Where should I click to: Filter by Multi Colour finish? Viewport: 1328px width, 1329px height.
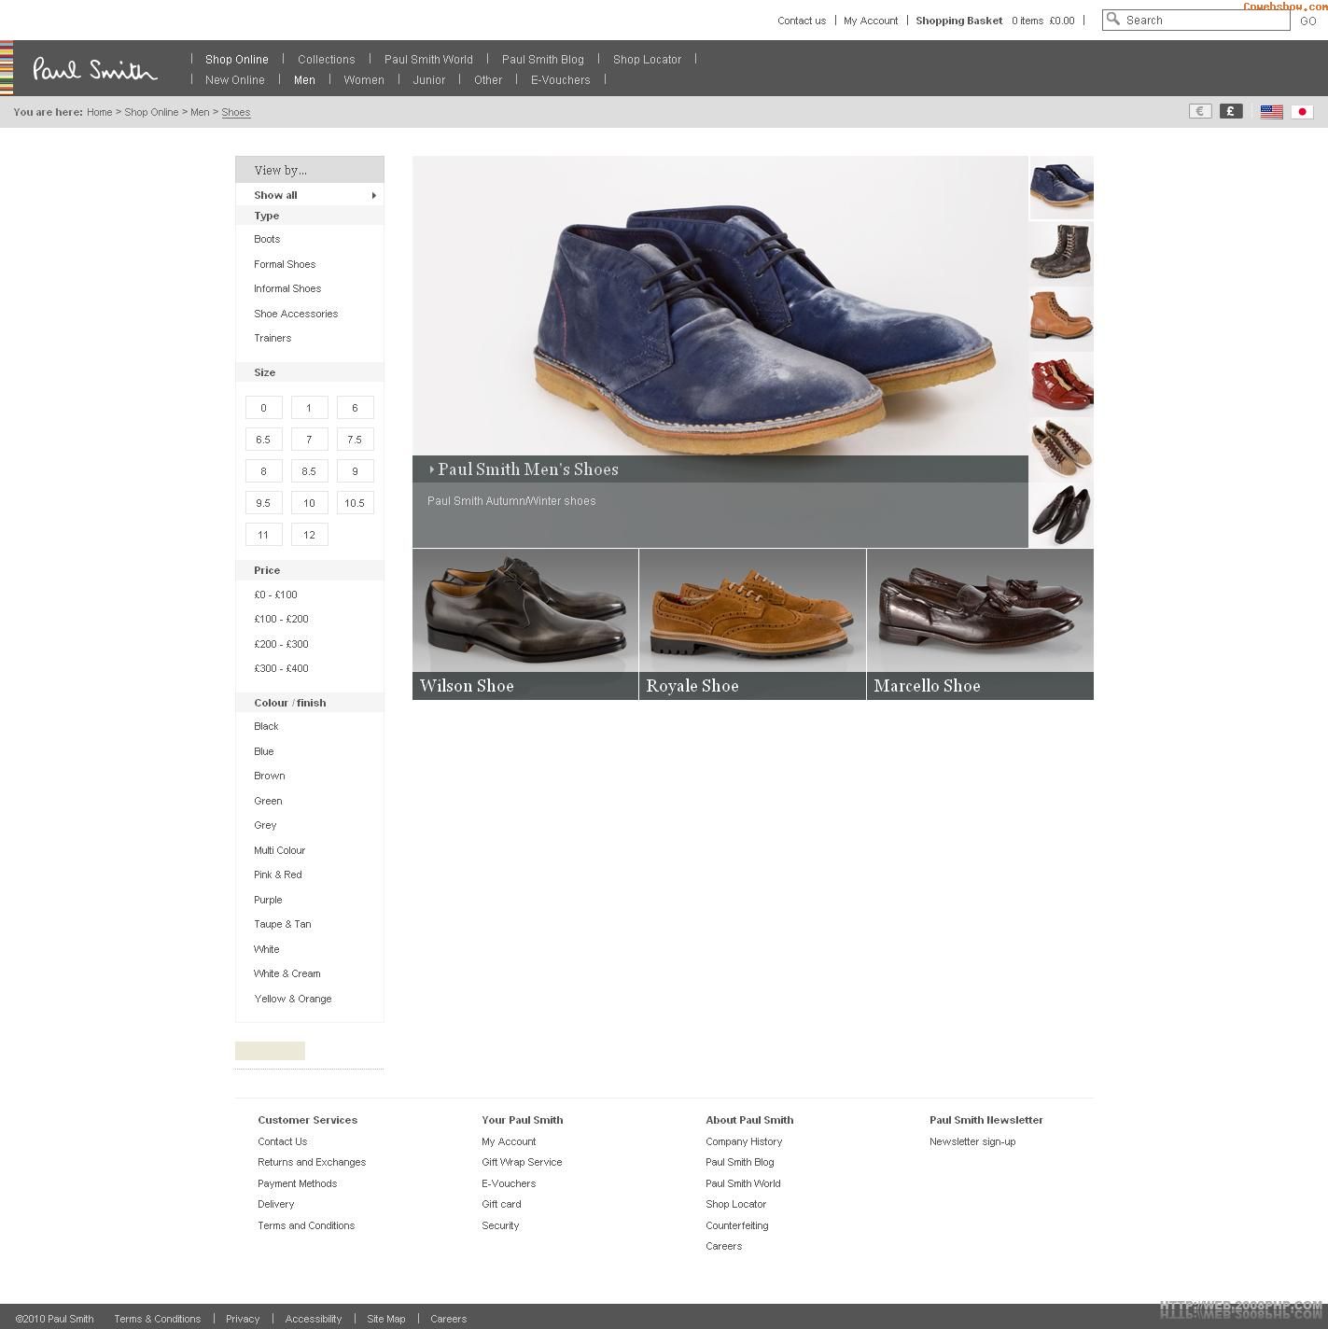pos(279,850)
